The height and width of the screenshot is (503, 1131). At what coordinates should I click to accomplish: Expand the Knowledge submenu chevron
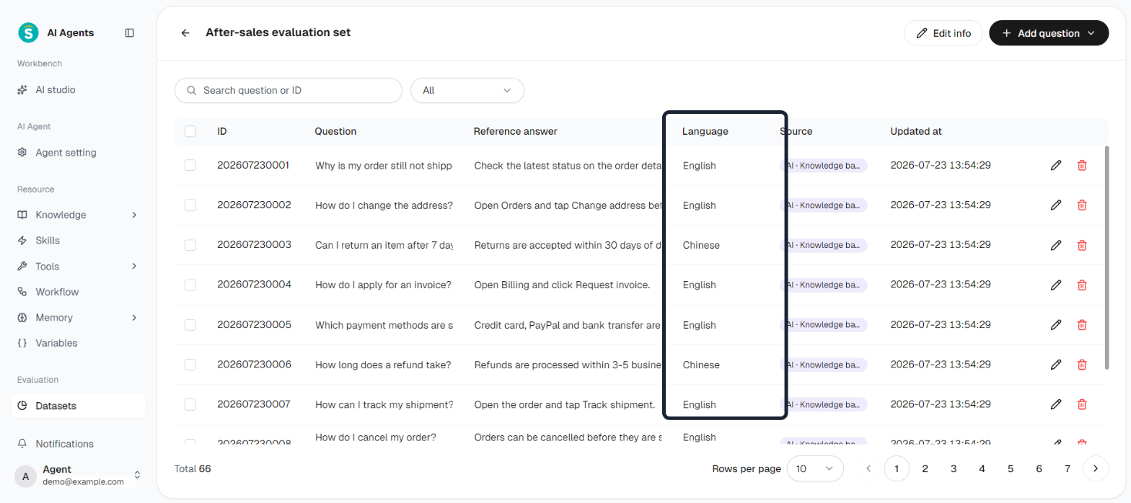134,215
